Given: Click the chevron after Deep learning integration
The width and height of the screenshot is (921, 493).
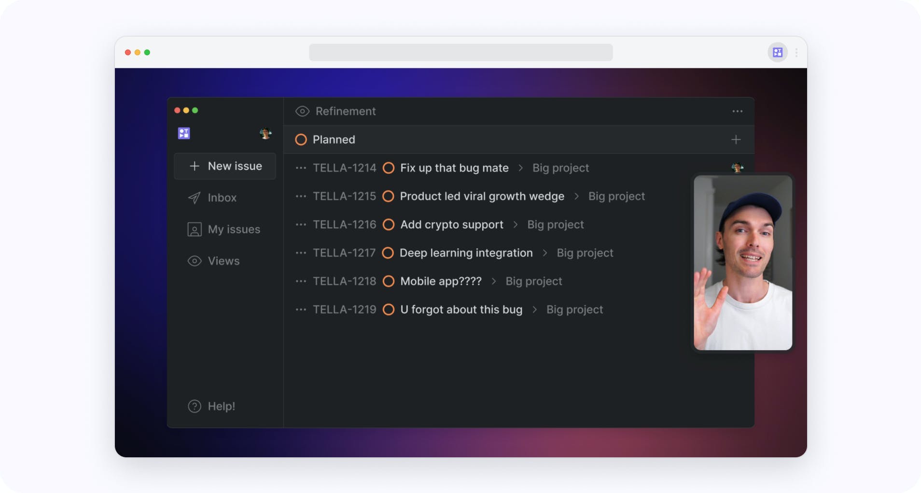Looking at the screenshot, I should [545, 253].
